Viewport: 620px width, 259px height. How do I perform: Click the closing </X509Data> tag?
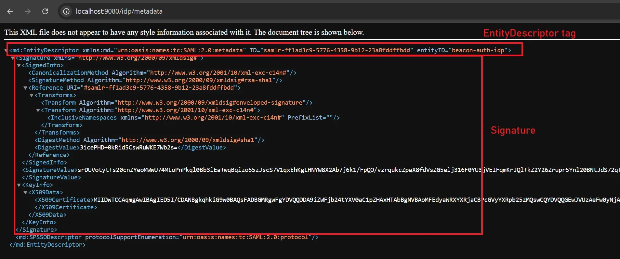click(x=47, y=215)
